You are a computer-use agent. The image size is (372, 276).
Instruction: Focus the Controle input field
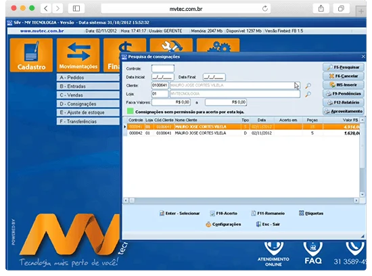pyautogui.click(x=163, y=68)
